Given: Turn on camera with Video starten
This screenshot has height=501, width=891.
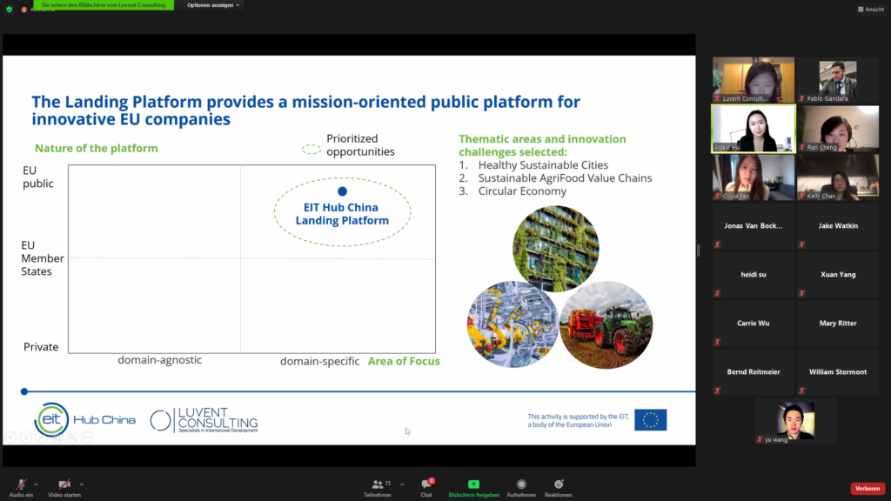Looking at the screenshot, I should (64, 484).
